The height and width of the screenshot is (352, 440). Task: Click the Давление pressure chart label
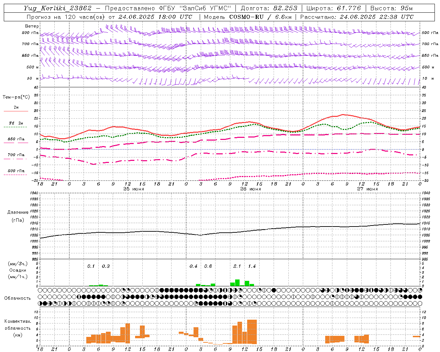pos(18,212)
